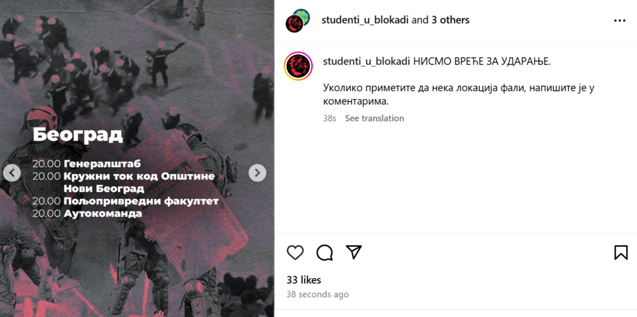This screenshot has width=637, height=317.
Task: Open the three-dot more options menu
Action: (x=620, y=21)
